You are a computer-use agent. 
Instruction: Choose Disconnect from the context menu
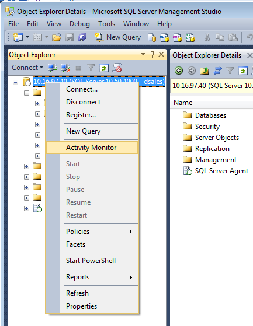click(x=92, y=102)
